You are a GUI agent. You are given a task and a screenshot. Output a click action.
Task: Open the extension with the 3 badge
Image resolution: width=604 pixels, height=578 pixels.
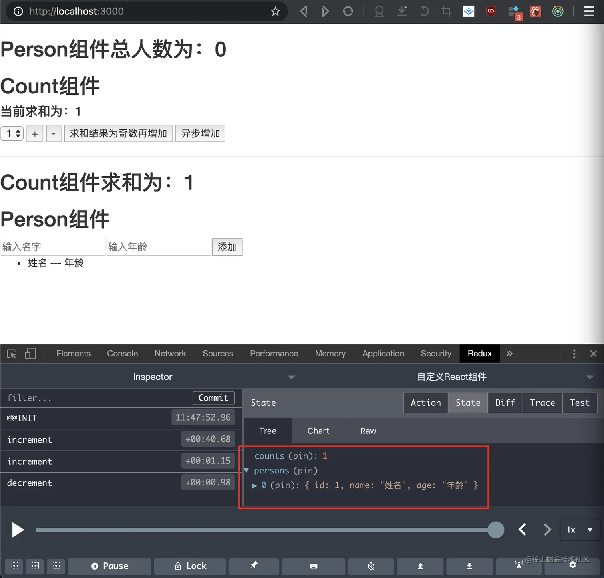pyautogui.click(x=514, y=12)
